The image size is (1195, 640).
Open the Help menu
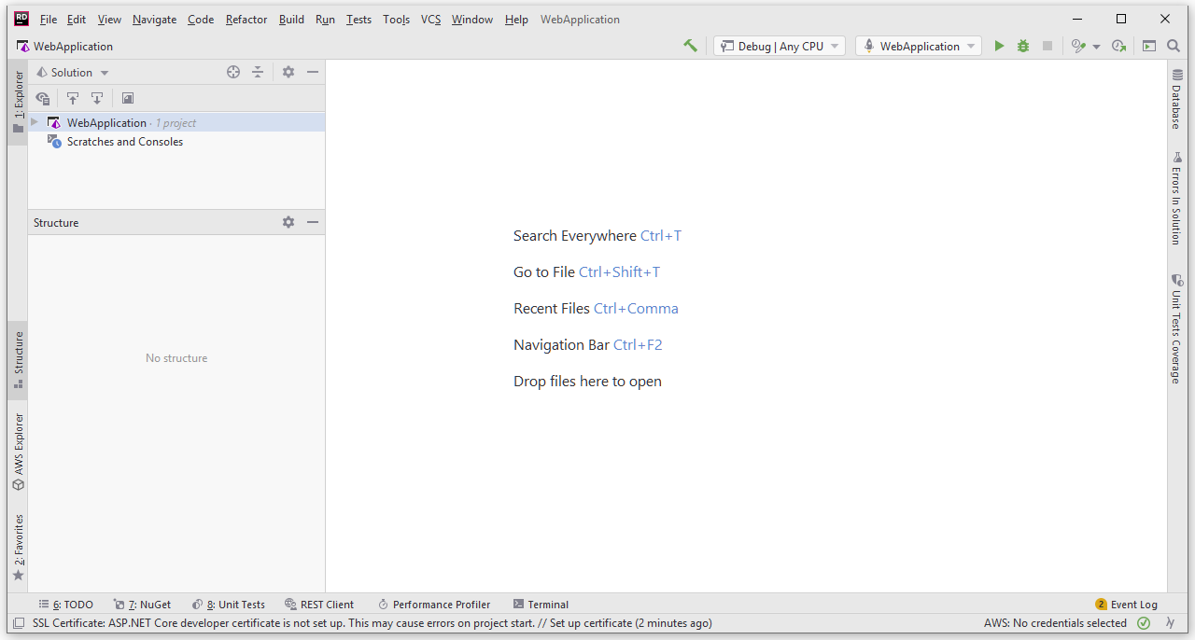click(x=516, y=19)
